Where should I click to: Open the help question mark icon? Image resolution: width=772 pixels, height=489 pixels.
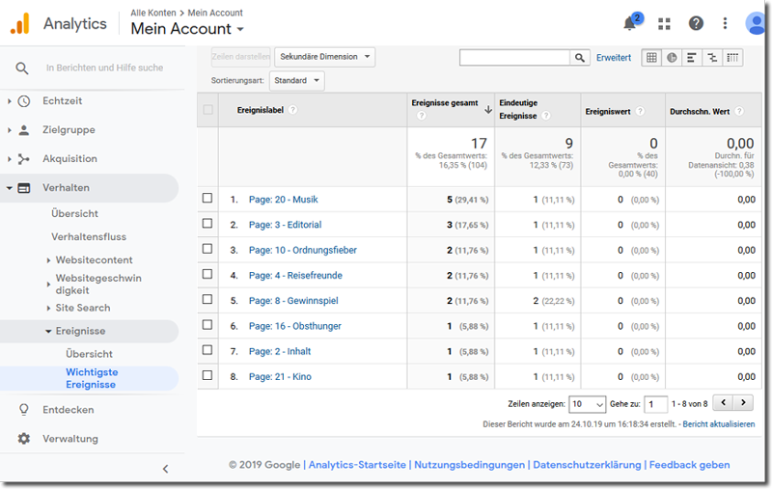[x=696, y=23]
